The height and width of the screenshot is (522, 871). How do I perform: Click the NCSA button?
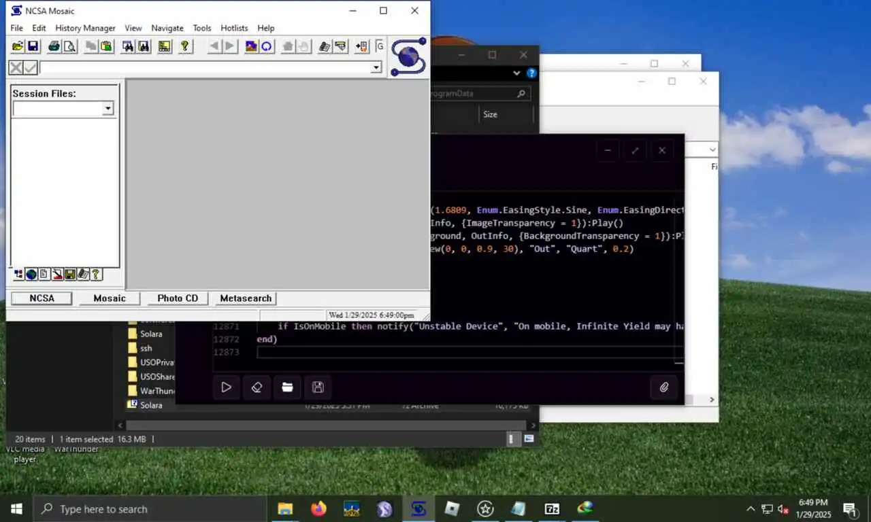pos(42,298)
